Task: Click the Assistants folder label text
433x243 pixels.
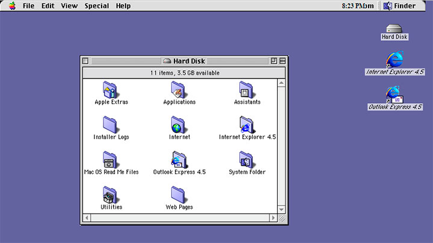Action: pos(247,102)
